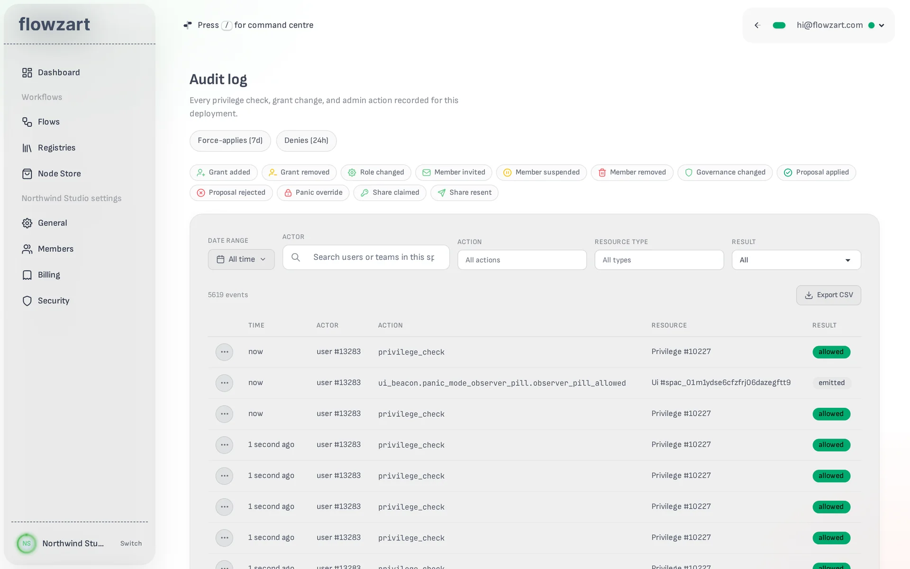Open the Dashboard page
This screenshot has width=910, height=569.
click(59, 73)
